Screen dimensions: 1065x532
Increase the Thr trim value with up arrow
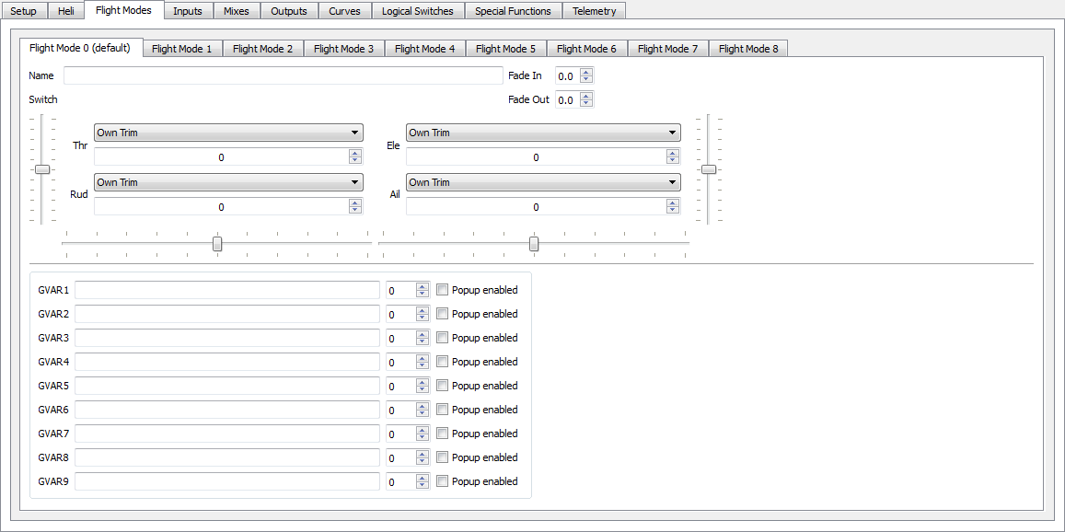(355, 154)
